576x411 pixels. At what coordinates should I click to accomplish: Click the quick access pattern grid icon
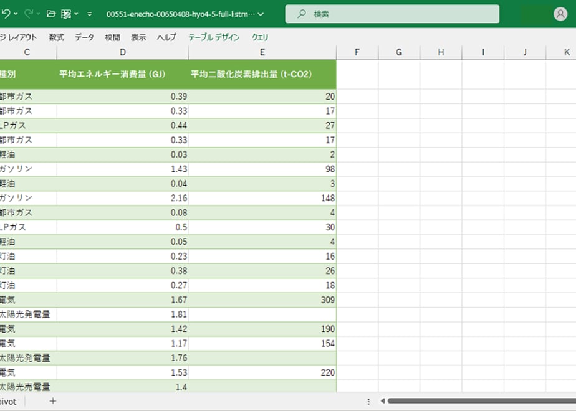(66, 14)
